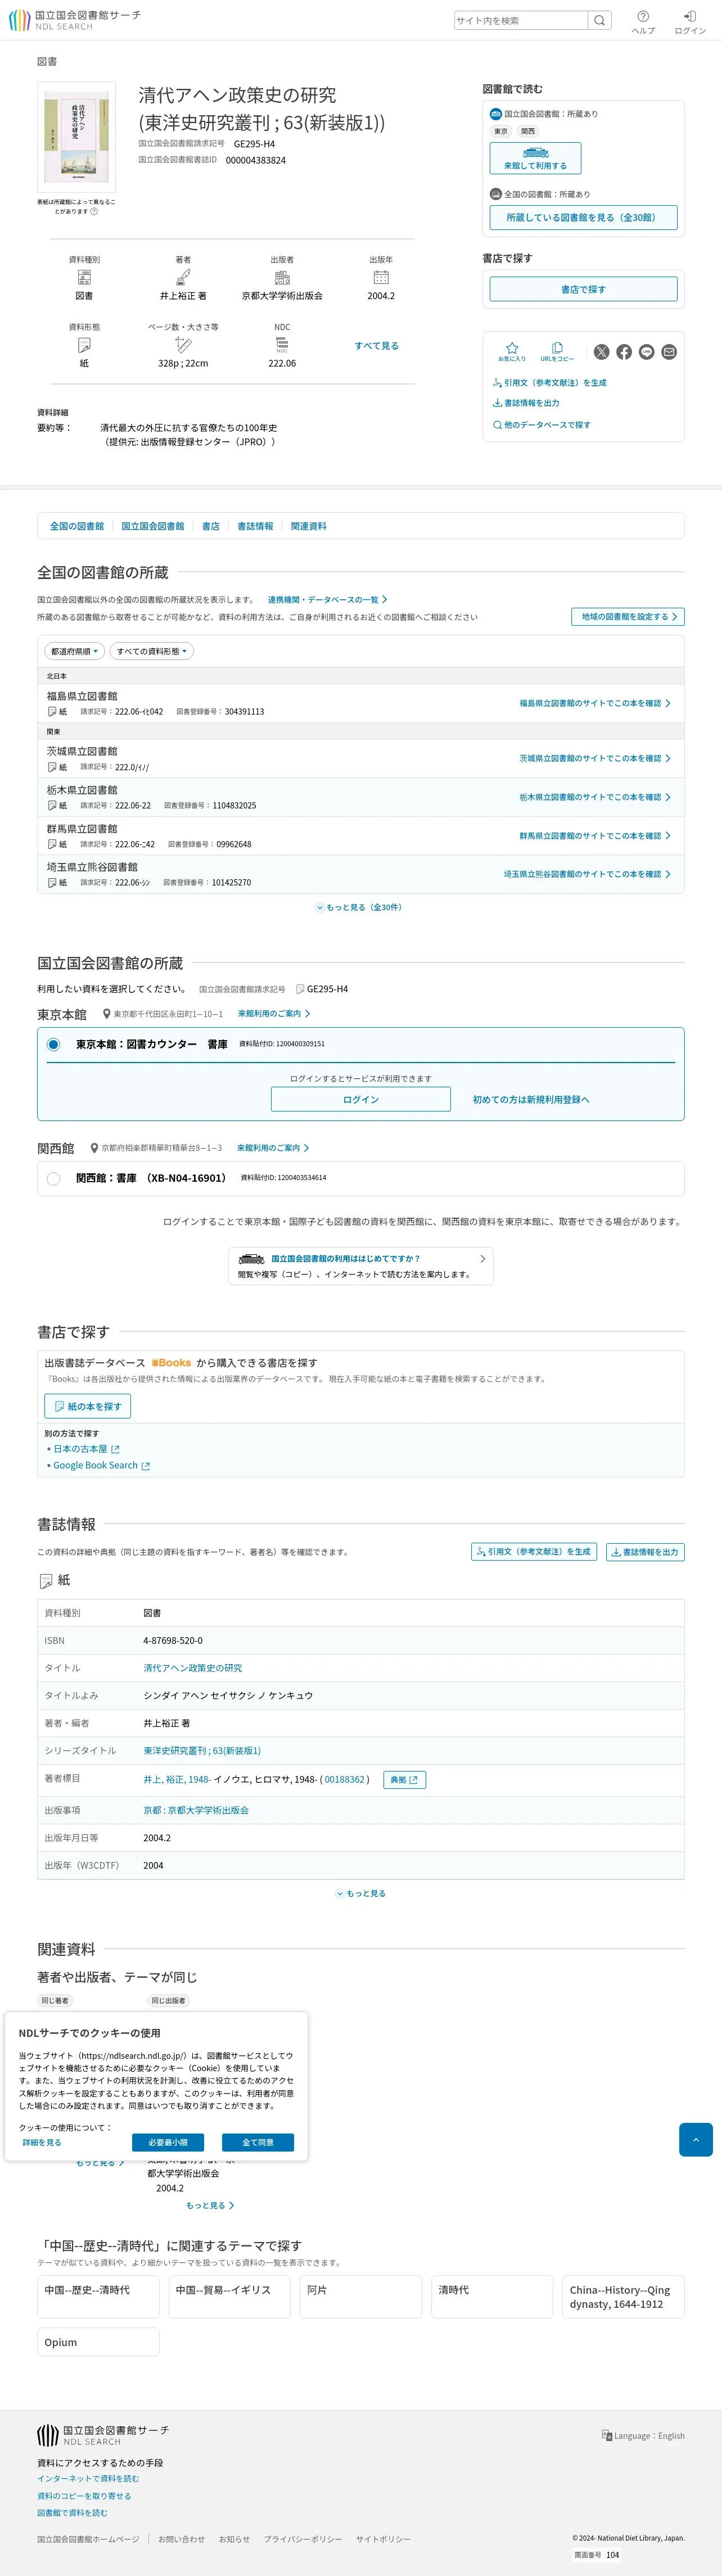The height and width of the screenshot is (2576, 722).
Task: Click 他のデータベースで探す link
Action: coord(541,425)
